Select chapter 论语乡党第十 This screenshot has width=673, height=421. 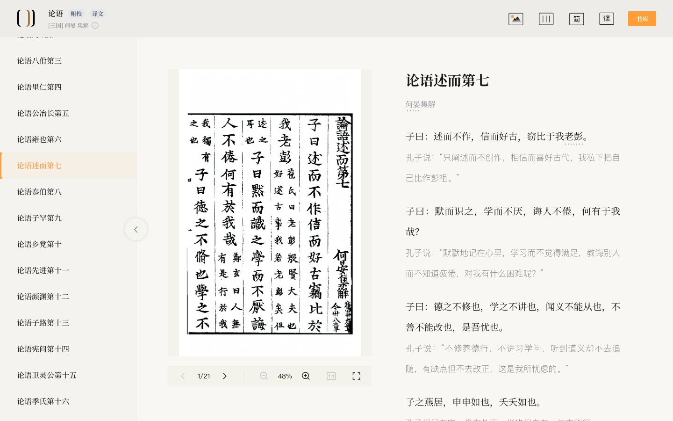point(68,244)
